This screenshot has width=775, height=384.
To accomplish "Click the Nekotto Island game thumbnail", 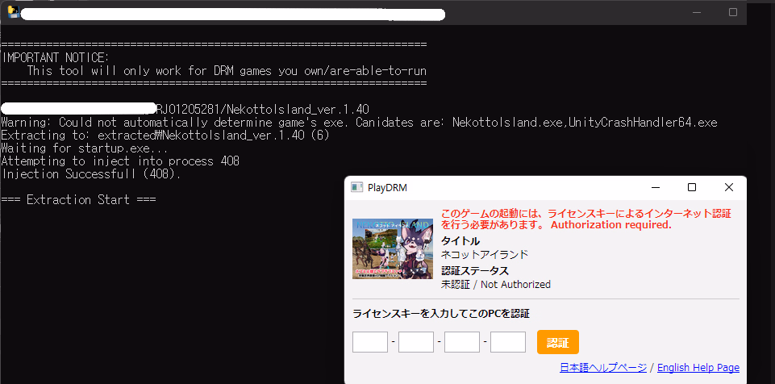I will click(x=393, y=248).
